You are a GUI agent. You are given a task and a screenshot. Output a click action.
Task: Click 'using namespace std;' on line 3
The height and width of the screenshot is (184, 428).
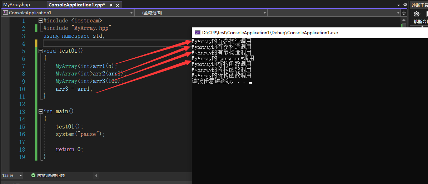tap(74, 36)
